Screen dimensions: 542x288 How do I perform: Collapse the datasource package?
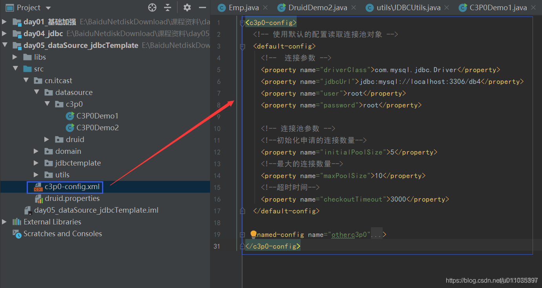click(x=36, y=93)
